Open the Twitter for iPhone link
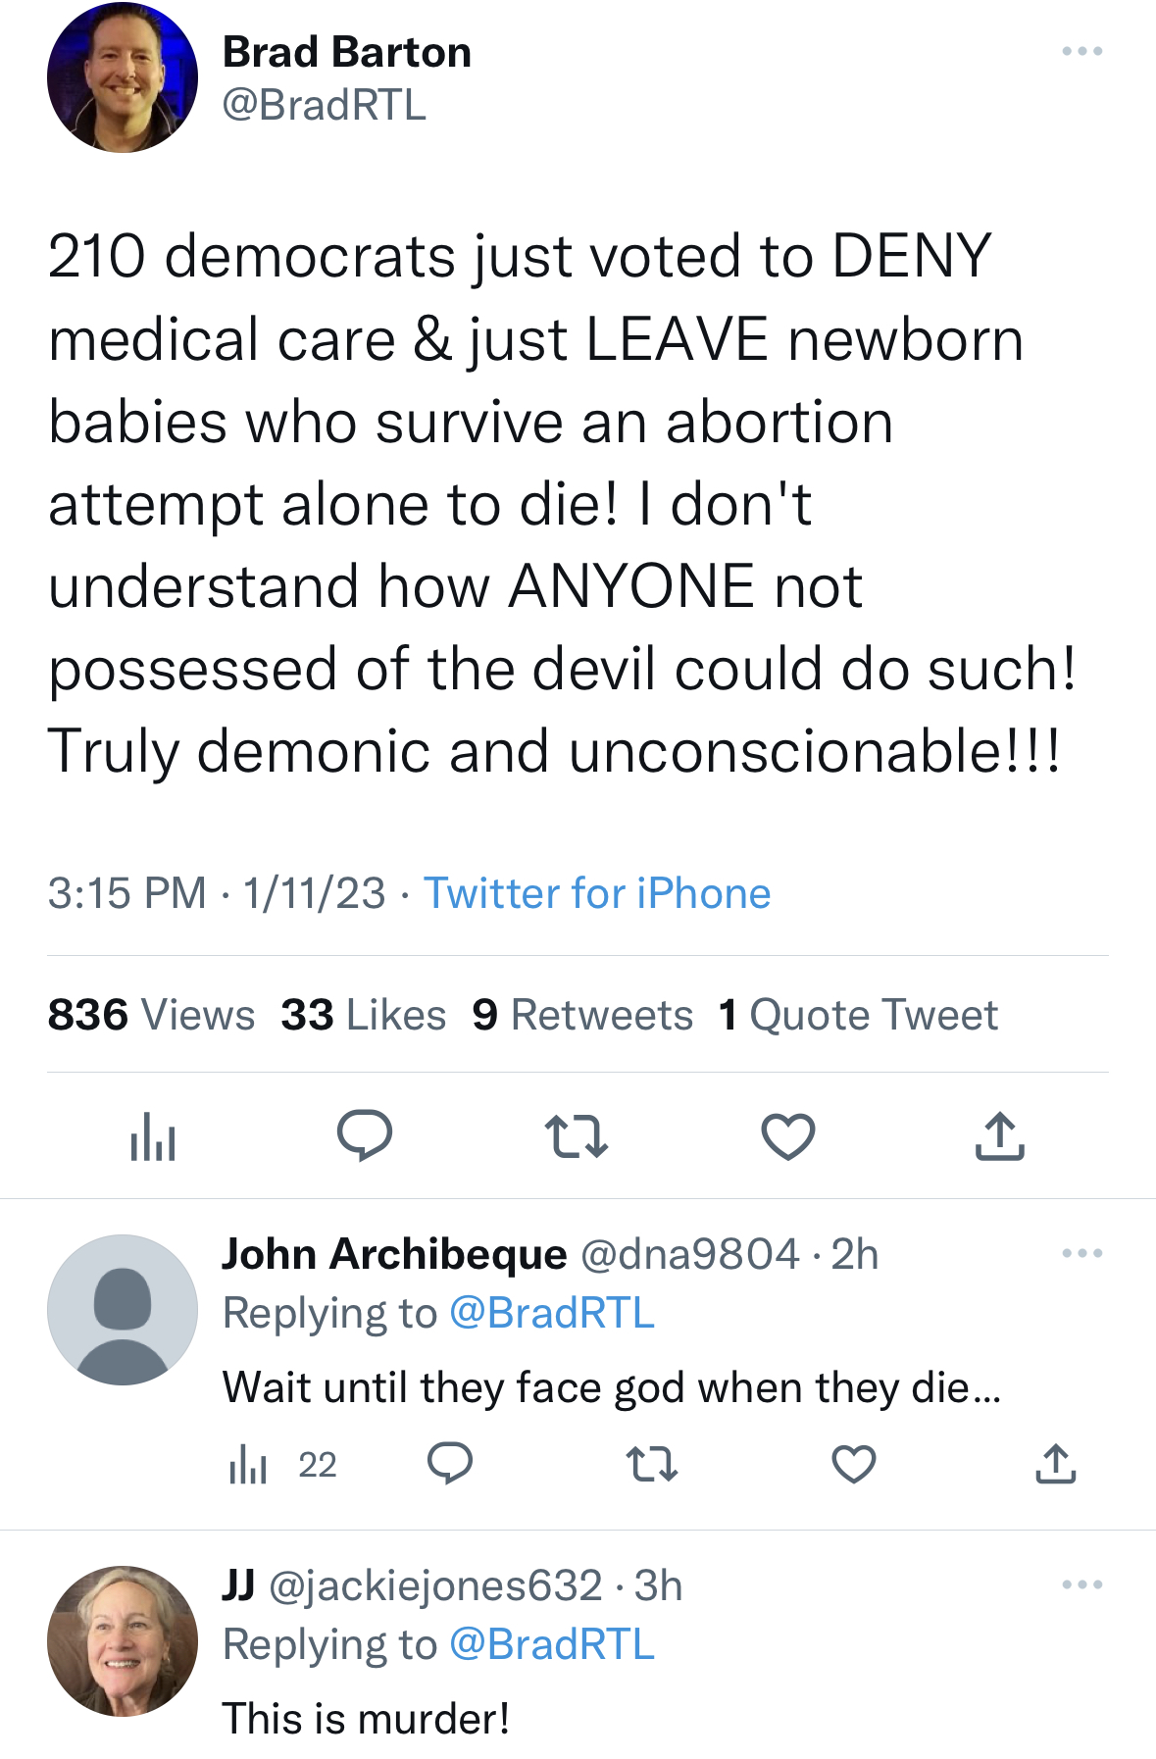 click(596, 893)
